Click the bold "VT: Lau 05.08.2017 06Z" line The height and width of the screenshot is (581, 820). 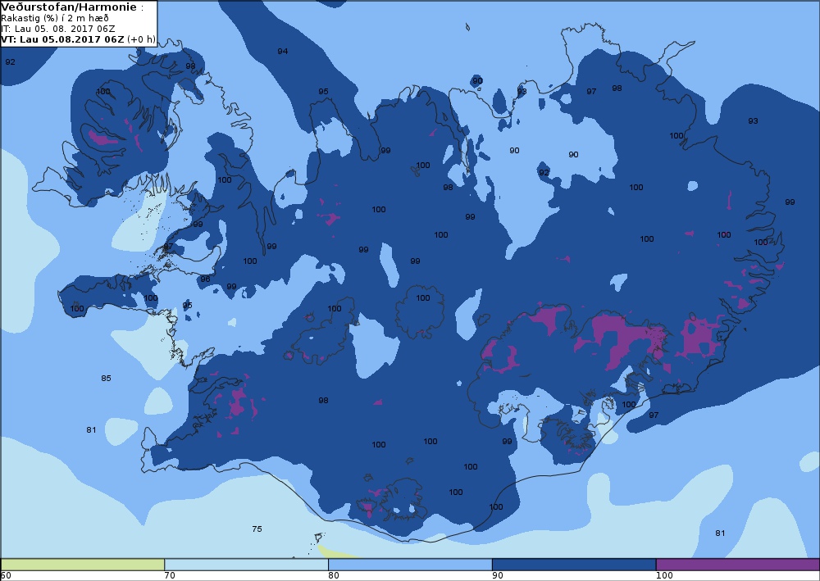pos(63,39)
